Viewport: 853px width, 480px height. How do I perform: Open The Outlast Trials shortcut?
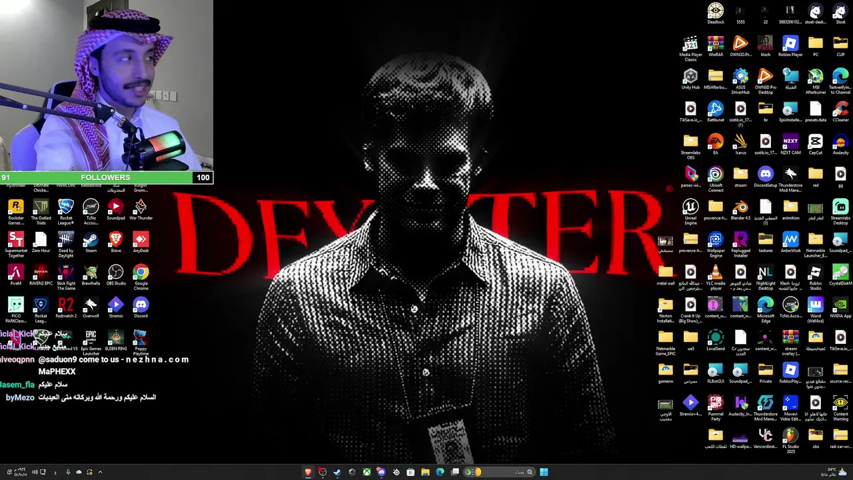[x=41, y=212]
